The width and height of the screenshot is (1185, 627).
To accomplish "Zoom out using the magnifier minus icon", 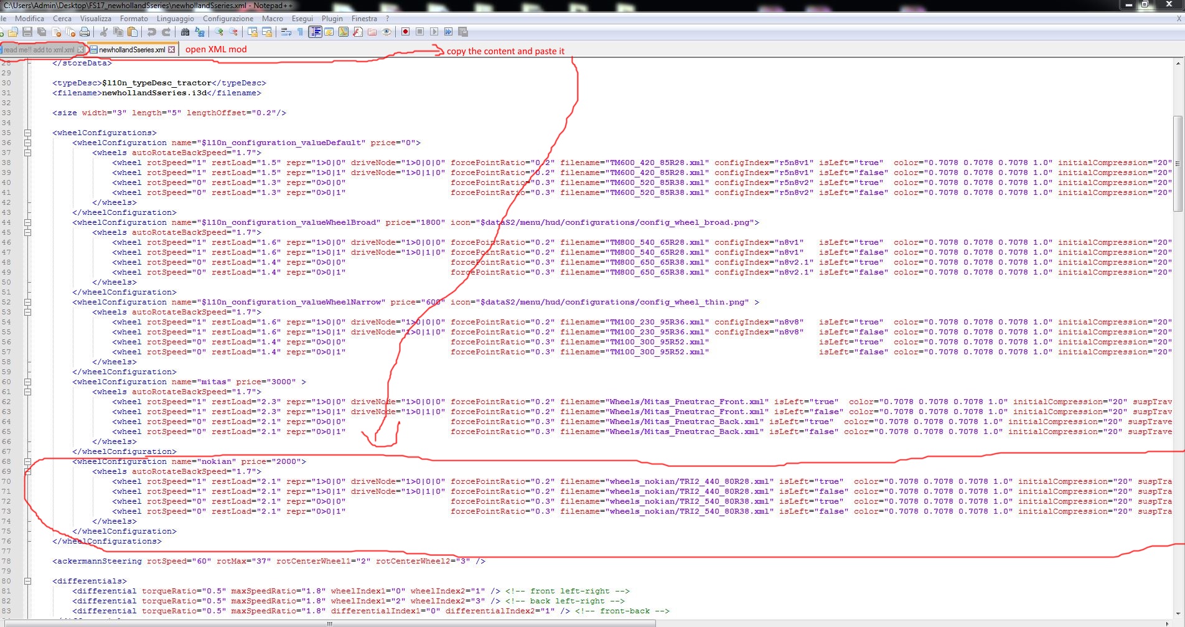I will (x=233, y=32).
